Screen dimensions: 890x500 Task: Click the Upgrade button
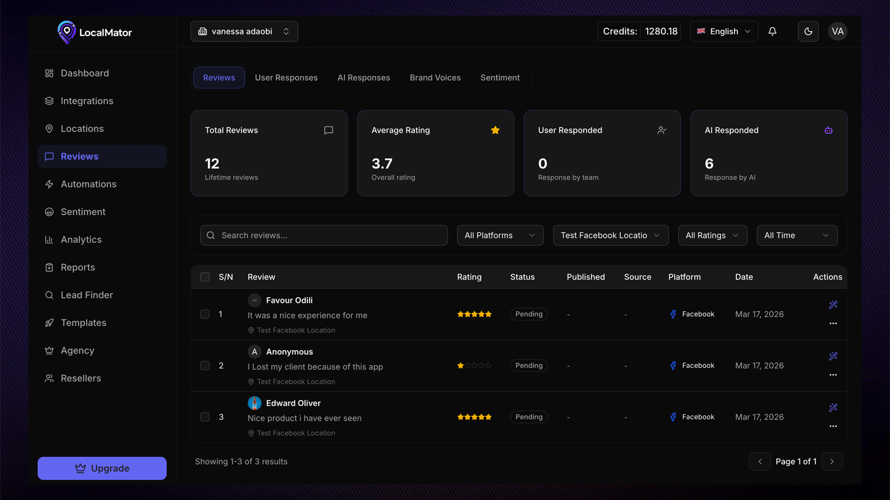(x=101, y=468)
